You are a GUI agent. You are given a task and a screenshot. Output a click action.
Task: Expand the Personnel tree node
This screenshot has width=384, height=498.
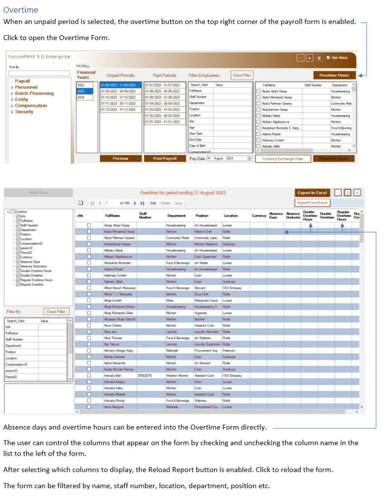coord(12,88)
